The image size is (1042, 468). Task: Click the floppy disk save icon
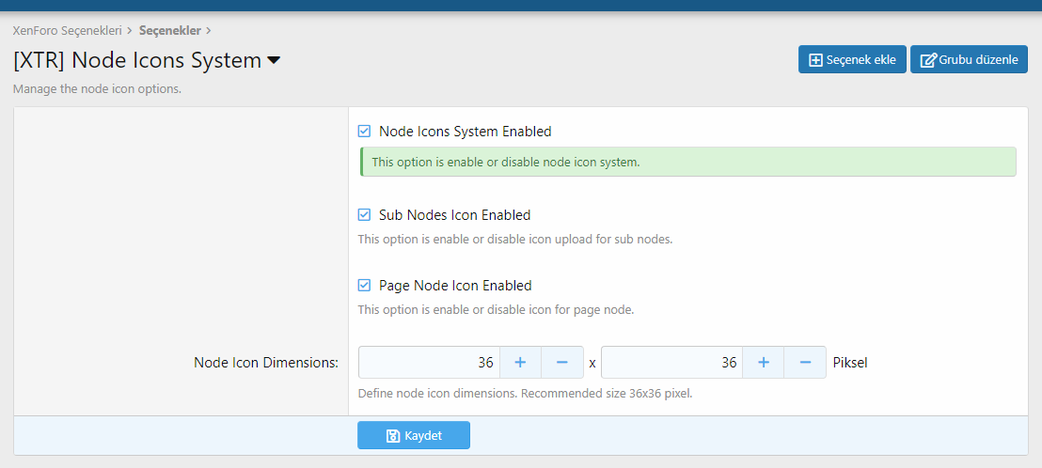(x=393, y=436)
